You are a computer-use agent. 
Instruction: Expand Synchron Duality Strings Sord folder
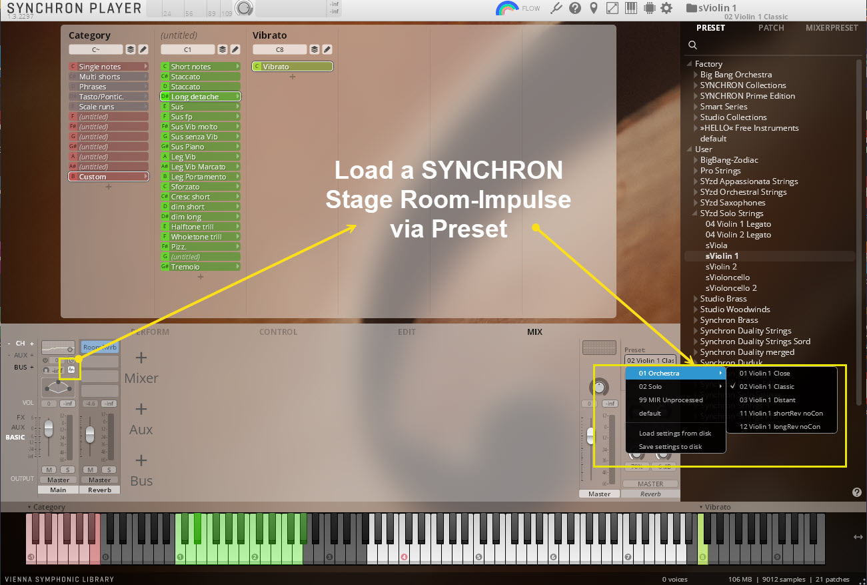[x=697, y=342]
